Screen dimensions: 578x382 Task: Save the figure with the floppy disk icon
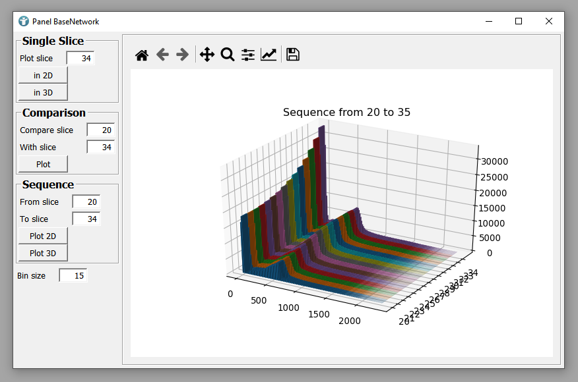tap(293, 55)
